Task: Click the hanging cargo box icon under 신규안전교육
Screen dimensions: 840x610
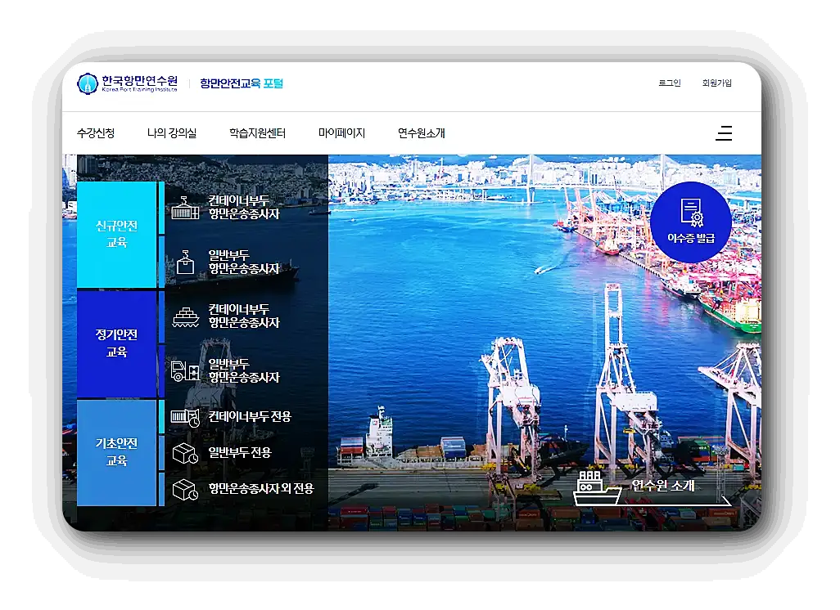Action: [185, 262]
